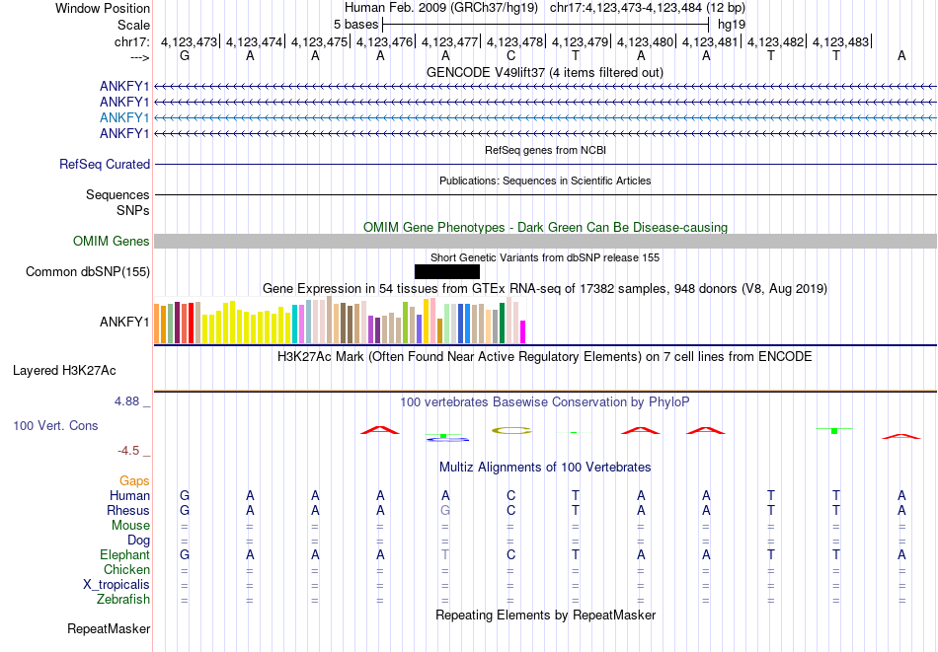The width and height of the screenshot is (938, 652).
Task: Click the Dog species label
Action: click(138, 541)
